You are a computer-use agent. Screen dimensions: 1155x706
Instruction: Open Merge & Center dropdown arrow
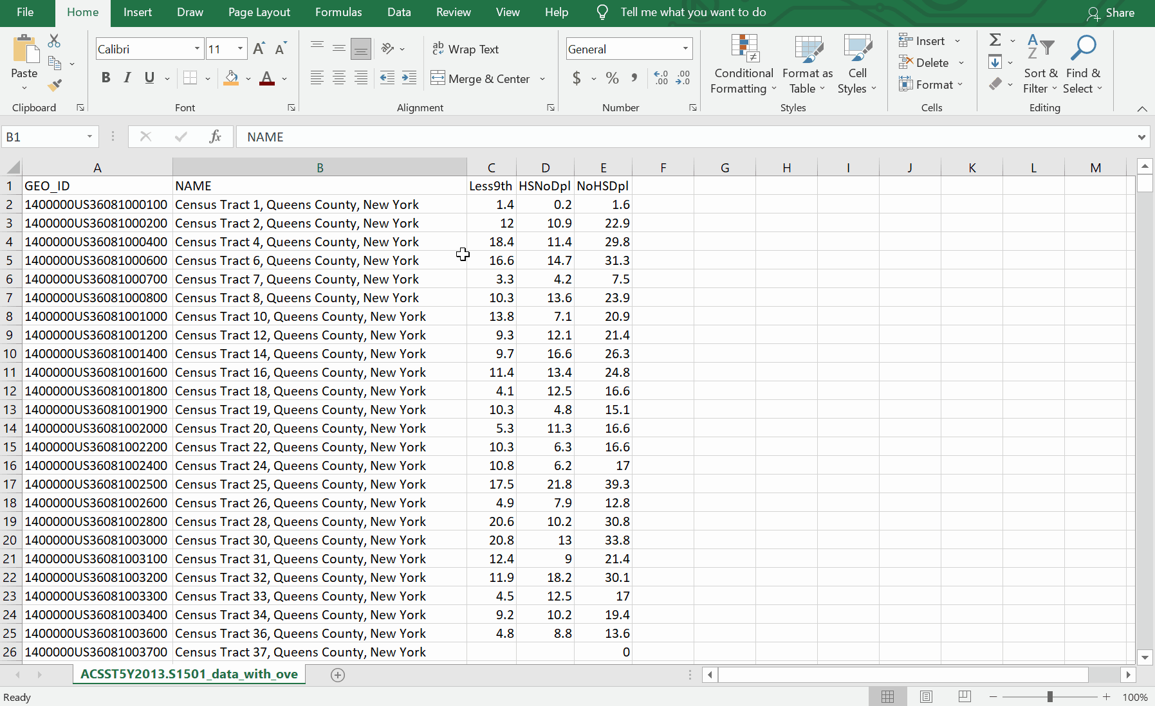coord(542,78)
